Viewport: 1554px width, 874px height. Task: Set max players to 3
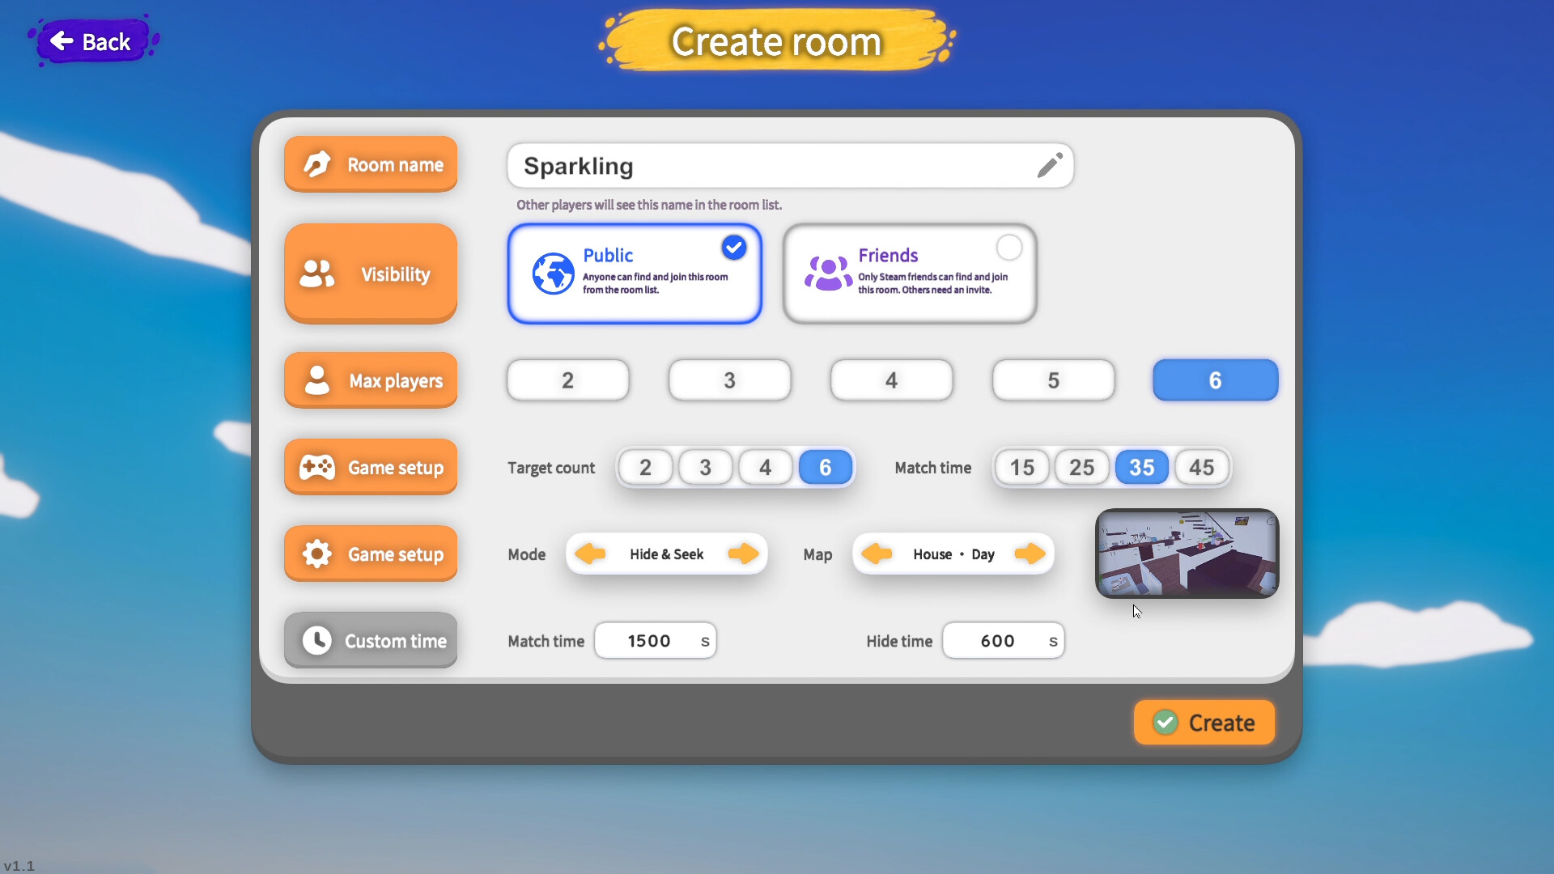[730, 380]
